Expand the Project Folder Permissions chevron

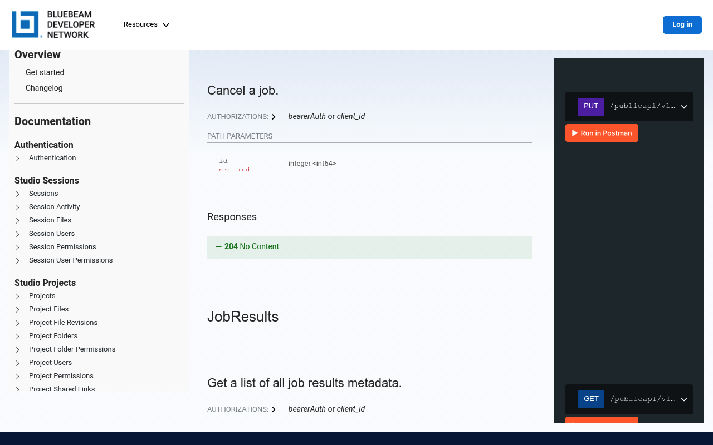coord(18,350)
